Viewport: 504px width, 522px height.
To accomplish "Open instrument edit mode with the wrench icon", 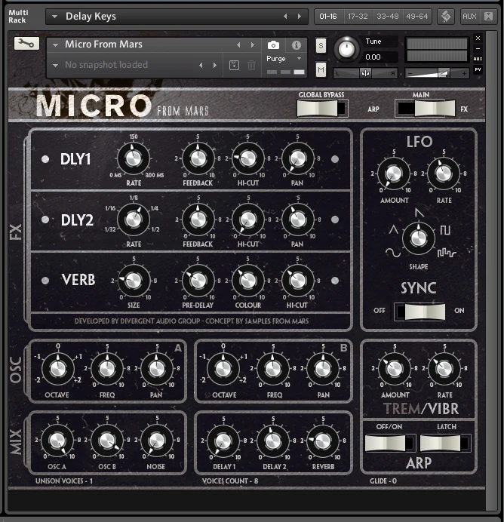I will [x=26, y=43].
